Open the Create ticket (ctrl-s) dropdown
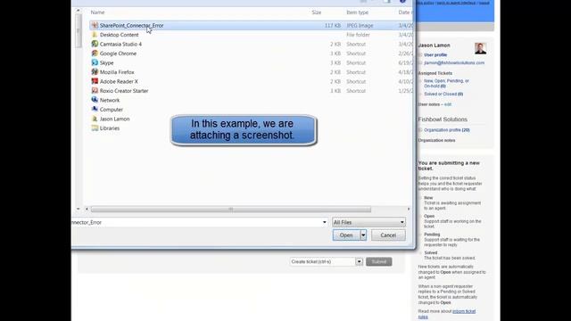The image size is (571, 321). coord(327,261)
